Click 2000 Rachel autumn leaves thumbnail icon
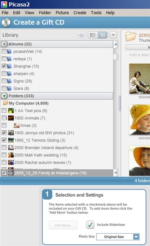The image size is (150, 246). click(x=11, y=162)
